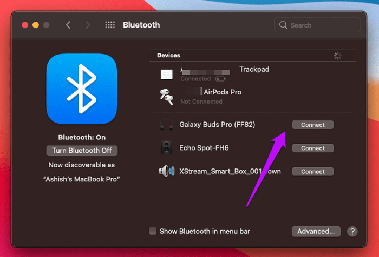
Task: Click the Devices list header
Action: click(253, 56)
